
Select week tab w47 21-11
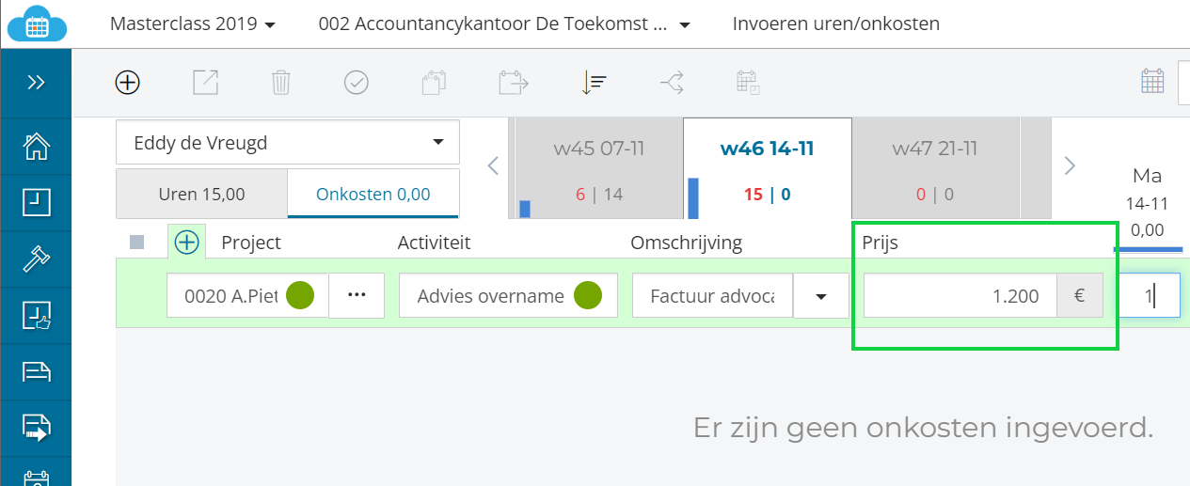click(935, 169)
